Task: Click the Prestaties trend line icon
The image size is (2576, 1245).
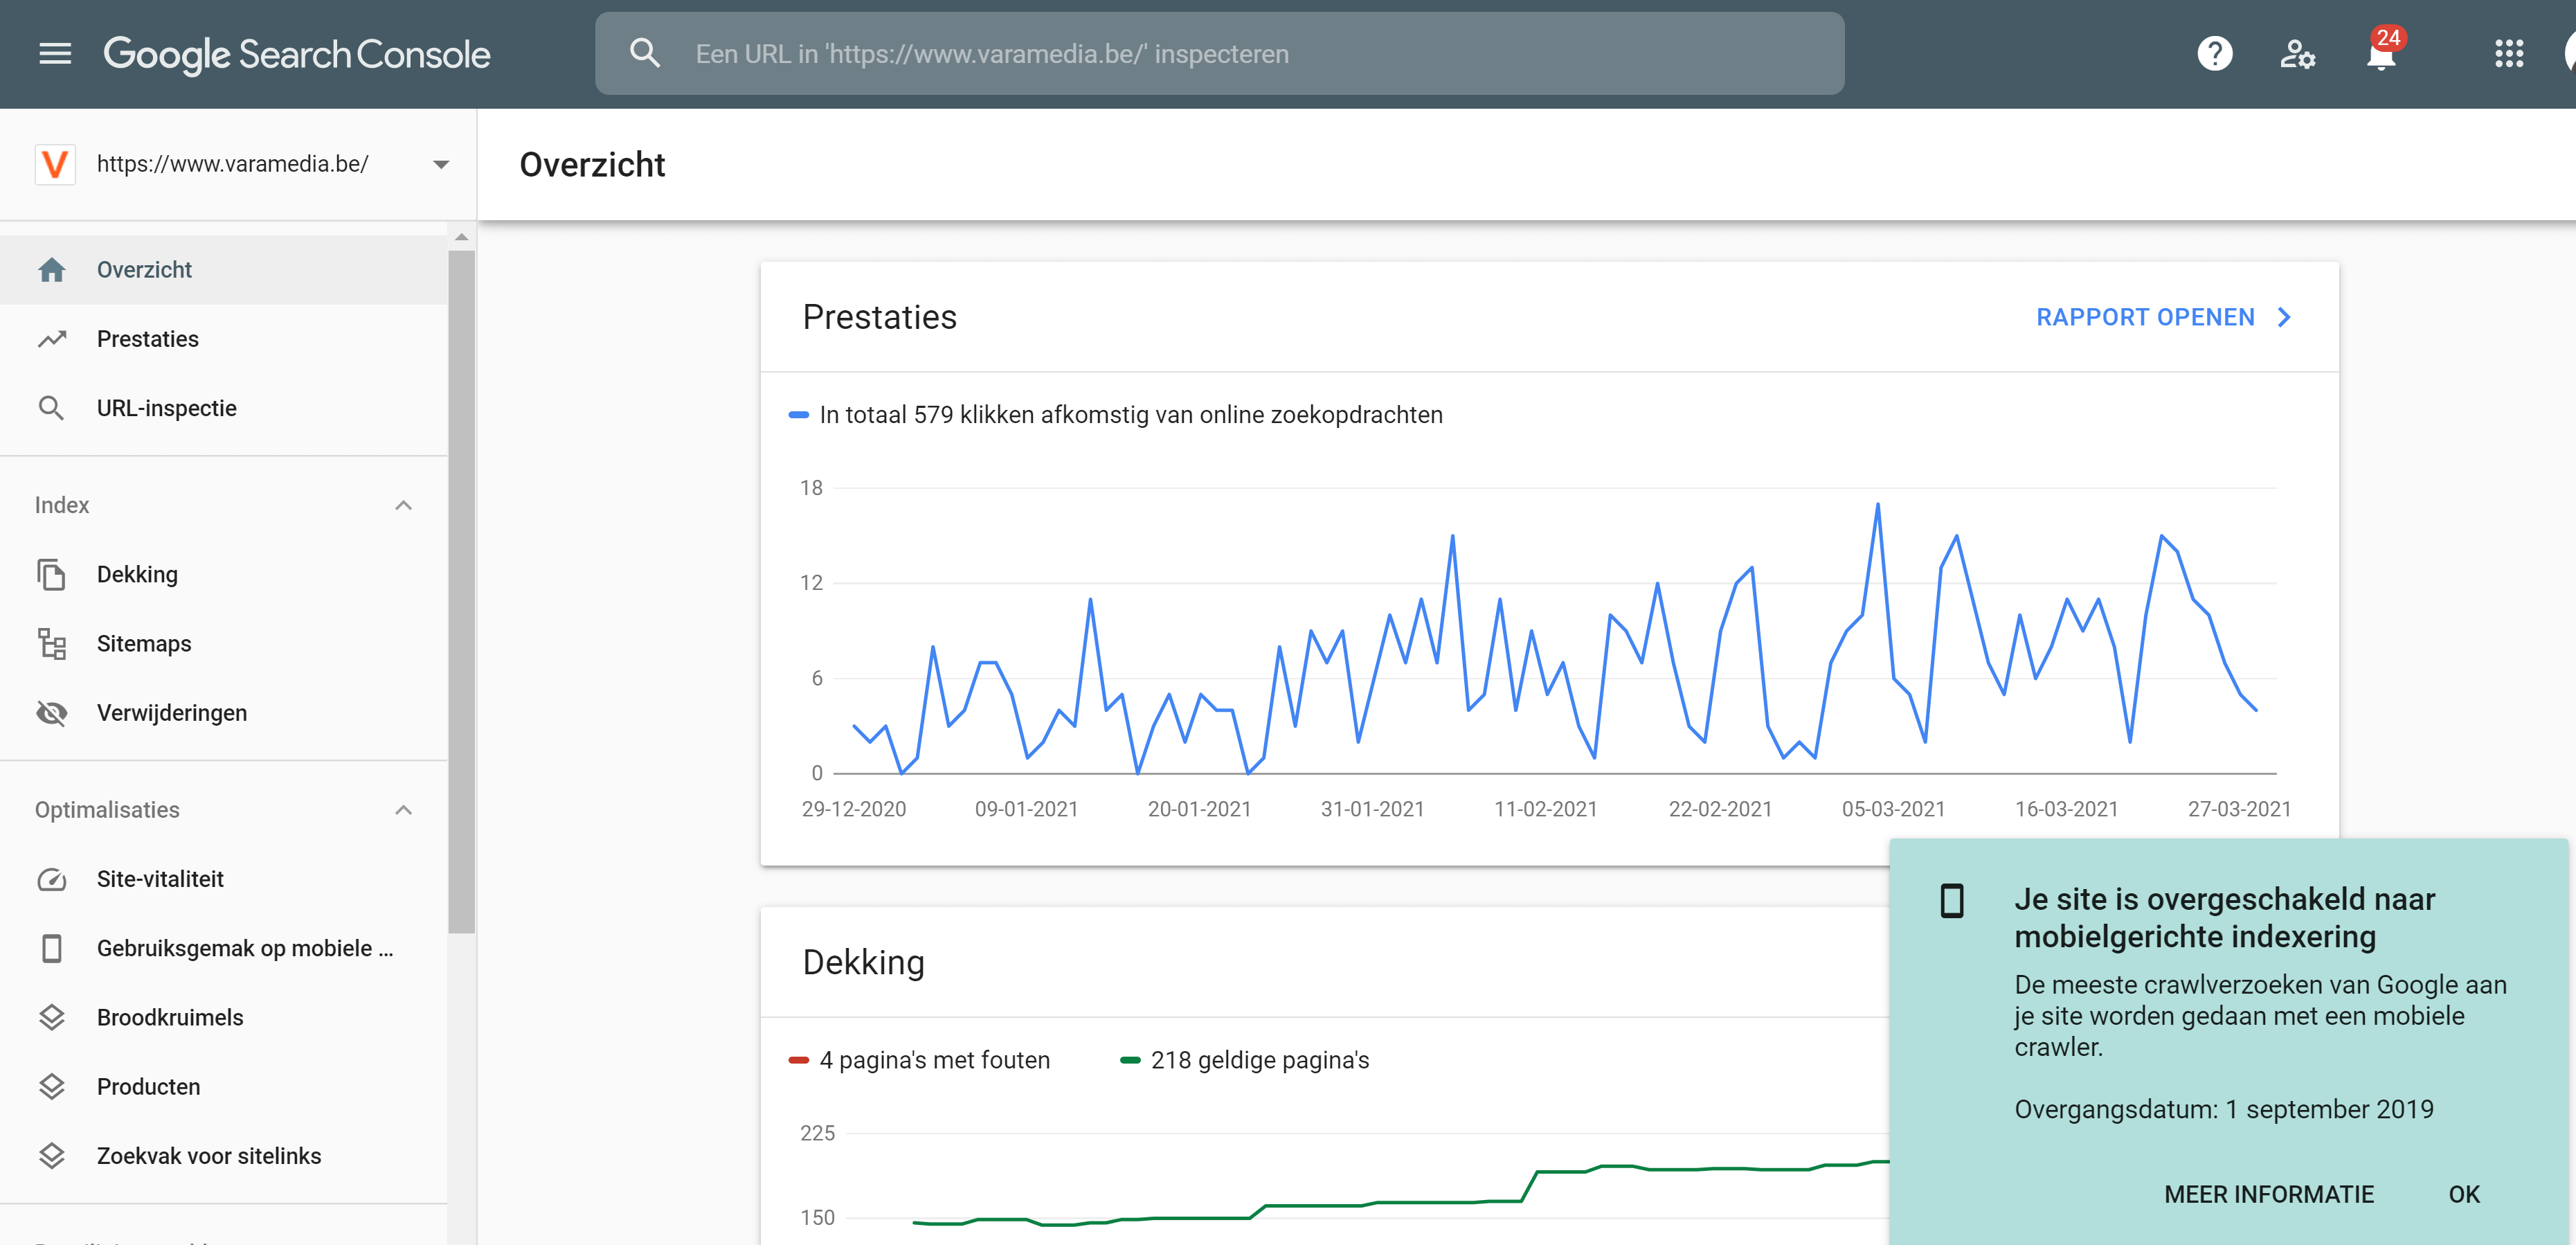Action: [51, 339]
